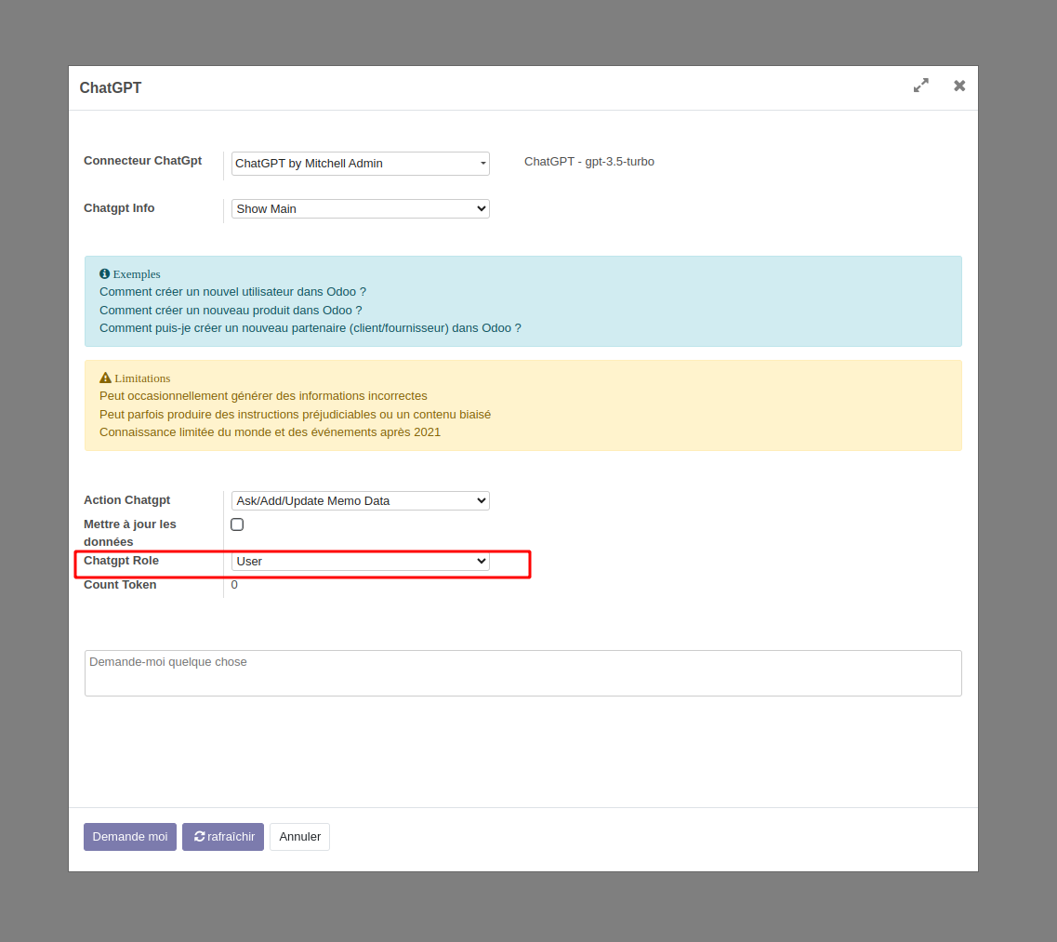The width and height of the screenshot is (1057, 942).
Task: Click the Exemples heading text
Action: 137,274
